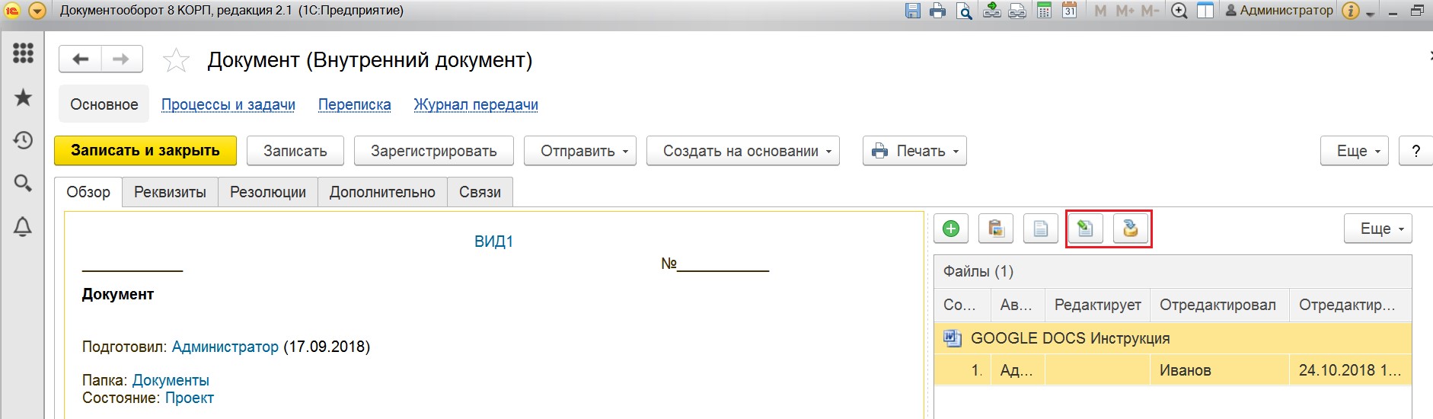Go forward with right arrow button
The width and height of the screenshot is (1433, 419).
pos(122,59)
